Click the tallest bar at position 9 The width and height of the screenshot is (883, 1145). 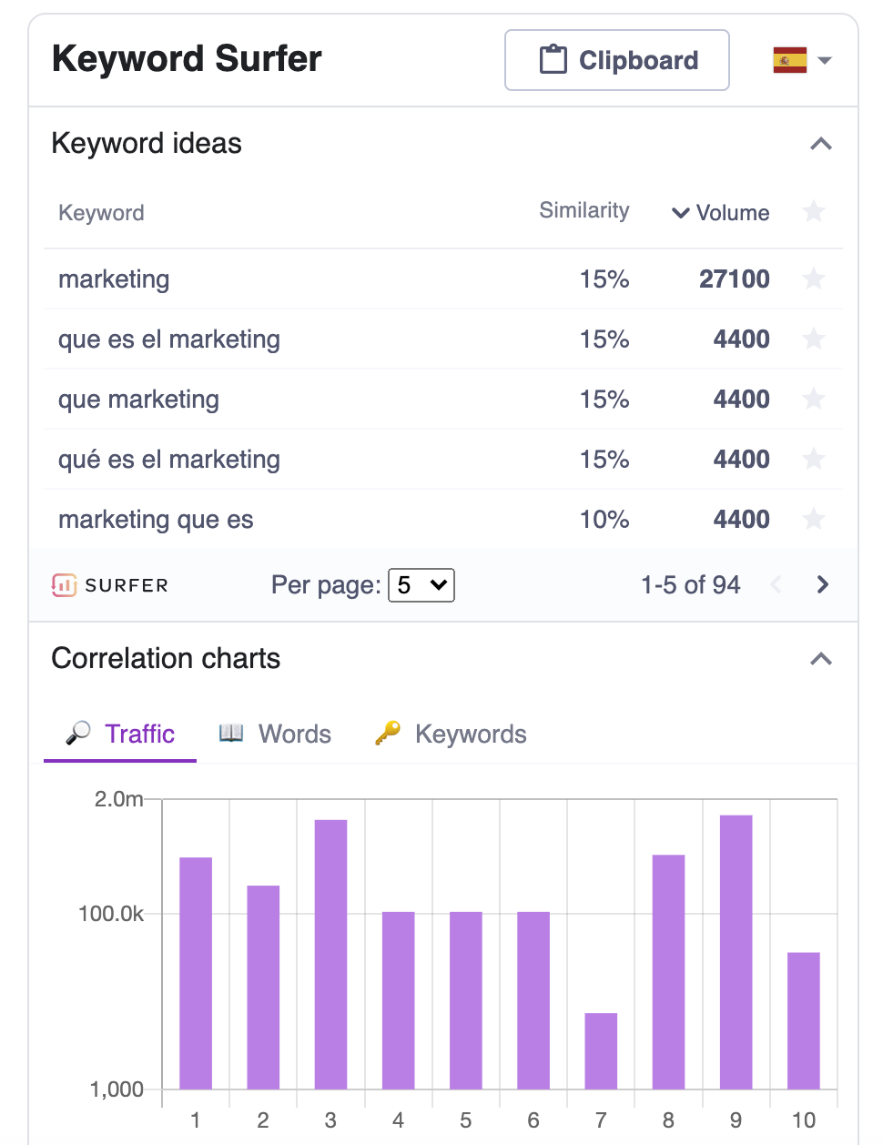[736, 952]
